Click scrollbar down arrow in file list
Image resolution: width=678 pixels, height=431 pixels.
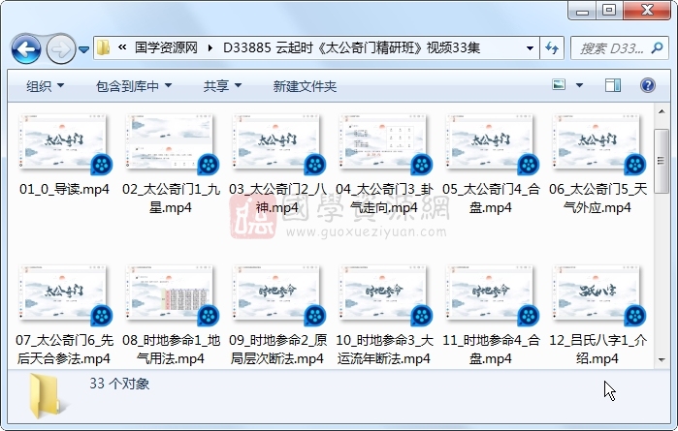662,359
